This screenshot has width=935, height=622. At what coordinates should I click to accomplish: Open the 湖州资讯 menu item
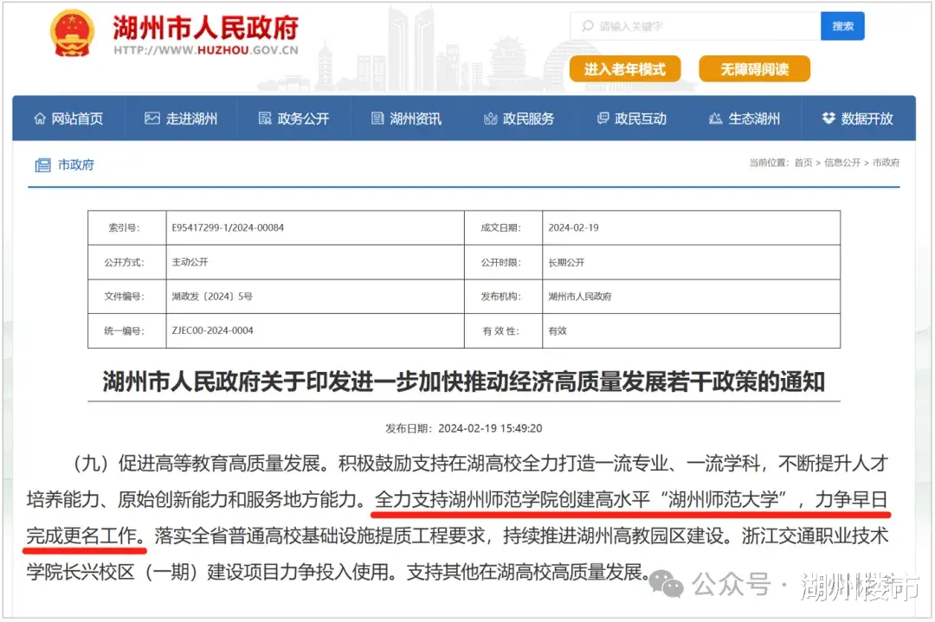tap(407, 119)
